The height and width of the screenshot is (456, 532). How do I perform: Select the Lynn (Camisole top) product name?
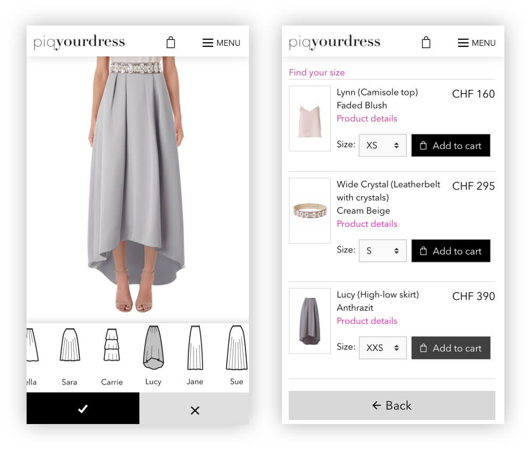click(377, 92)
